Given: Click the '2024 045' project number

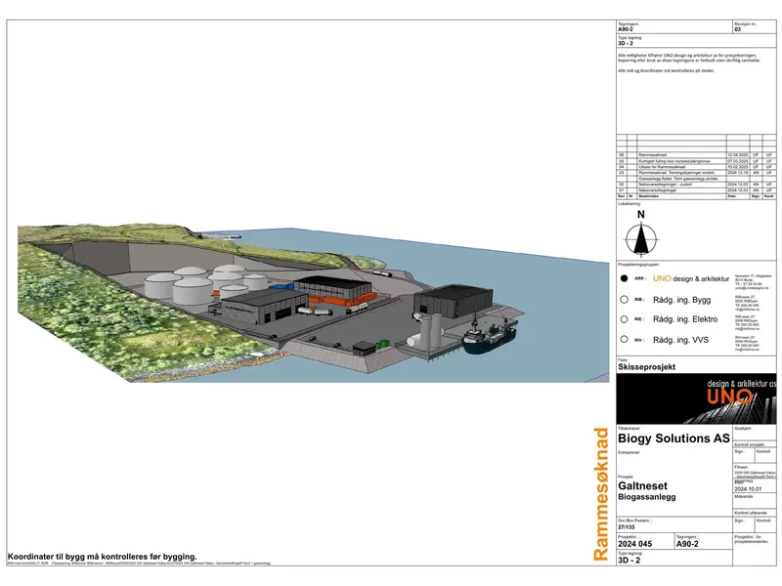Looking at the screenshot, I should (x=634, y=544).
